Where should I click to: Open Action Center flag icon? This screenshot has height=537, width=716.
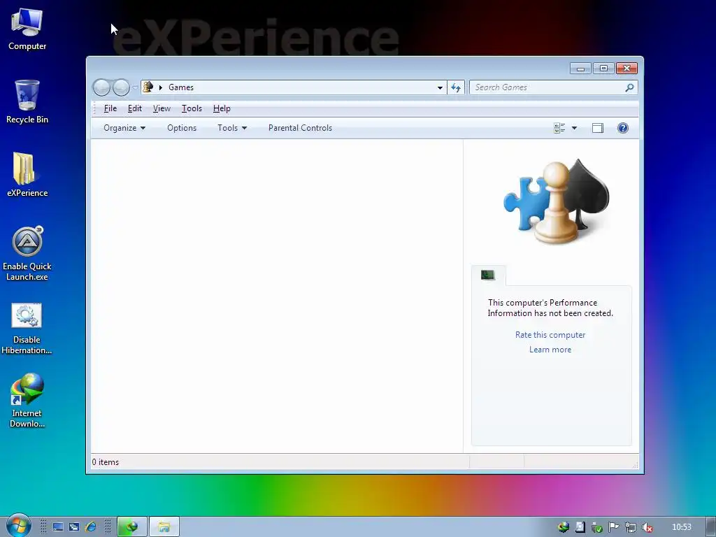tap(613, 527)
